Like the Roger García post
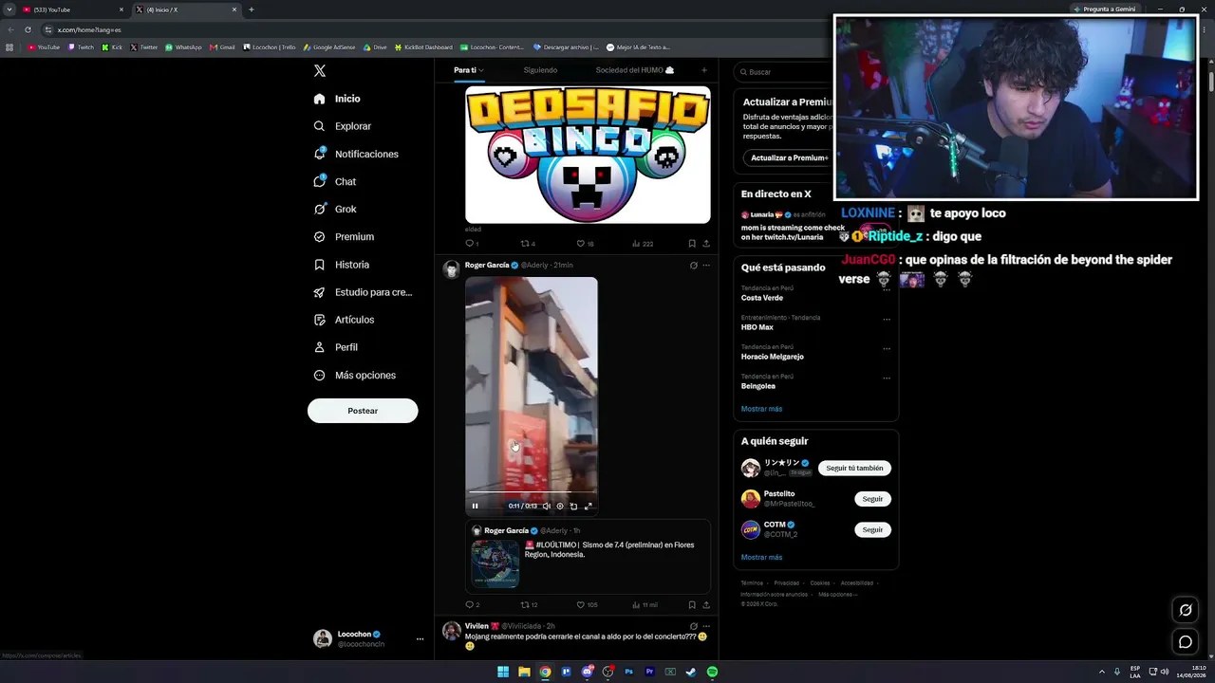This screenshot has width=1215, height=683. coord(587,604)
